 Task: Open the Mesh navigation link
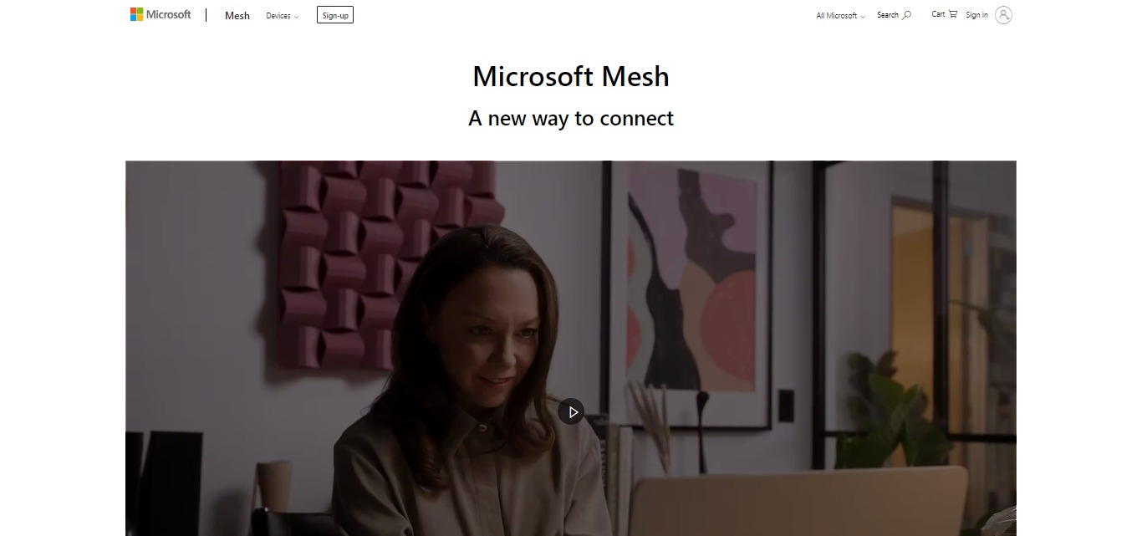237,16
